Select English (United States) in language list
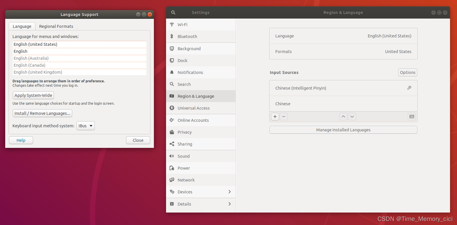Viewport: 457px width, 225px height. (x=79, y=44)
